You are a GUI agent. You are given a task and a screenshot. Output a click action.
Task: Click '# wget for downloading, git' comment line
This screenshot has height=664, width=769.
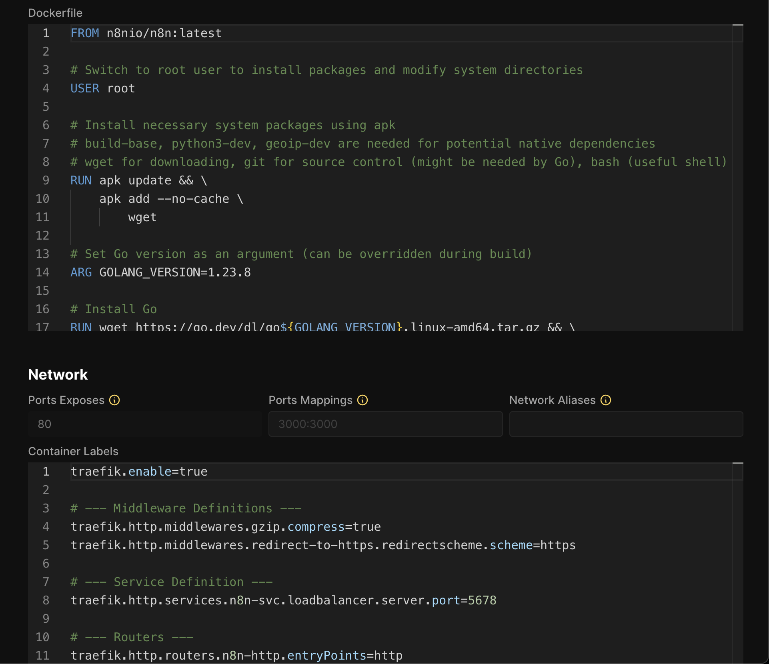coord(399,162)
